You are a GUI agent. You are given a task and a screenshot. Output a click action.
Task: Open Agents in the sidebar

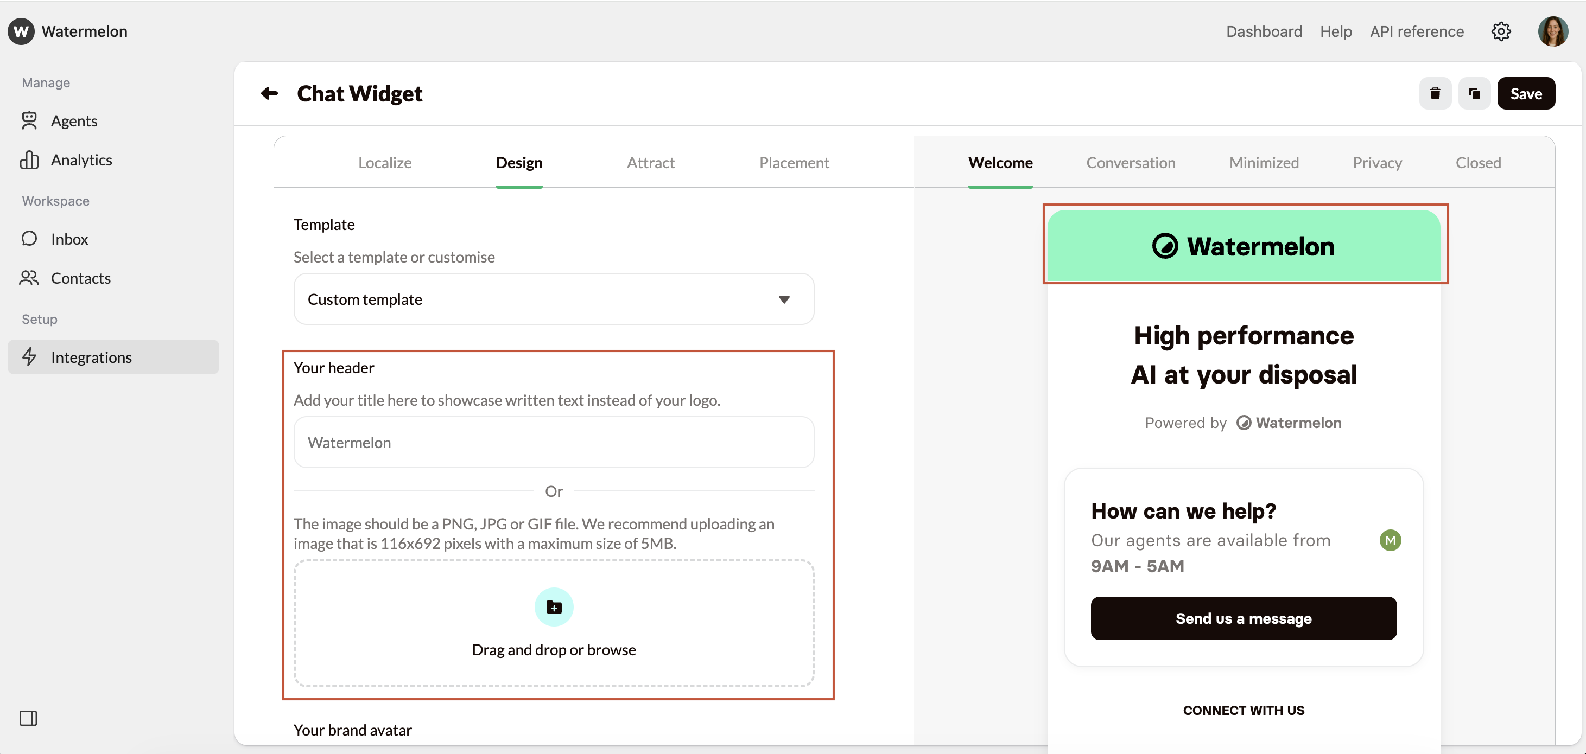pos(74,120)
